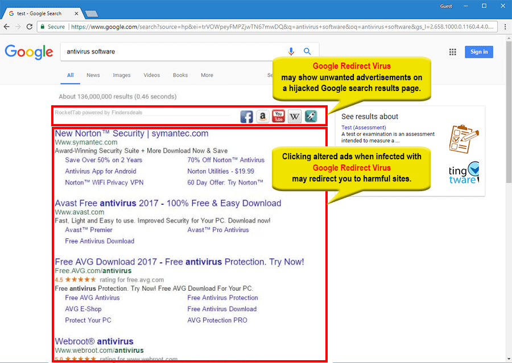Expand the More search options menu
The width and height of the screenshot is (512, 363).
click(x=207, y=75)
